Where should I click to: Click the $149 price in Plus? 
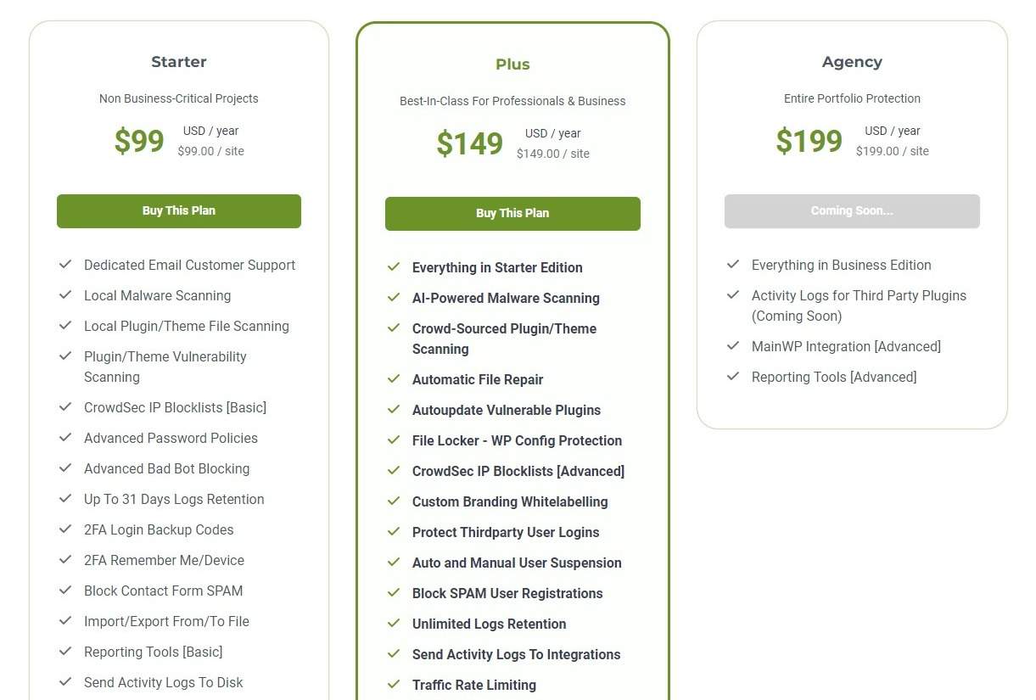click(470, 143)
